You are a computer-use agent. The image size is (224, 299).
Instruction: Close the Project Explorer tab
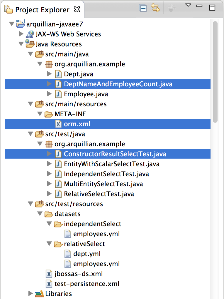77,10
